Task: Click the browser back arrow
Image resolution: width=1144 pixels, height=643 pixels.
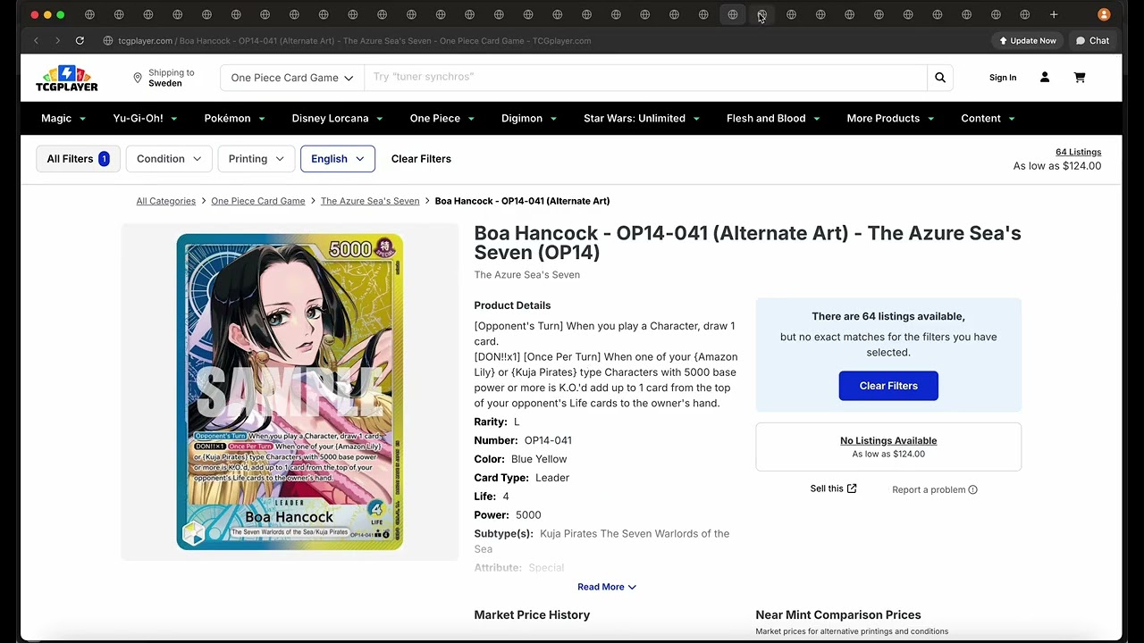Action: click(x=36, y=40)
